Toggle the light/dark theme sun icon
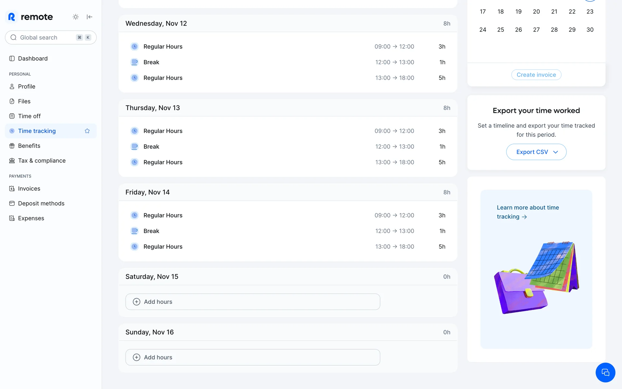The height and width of the screenshot is (389, 622). (x=75, y=17)
